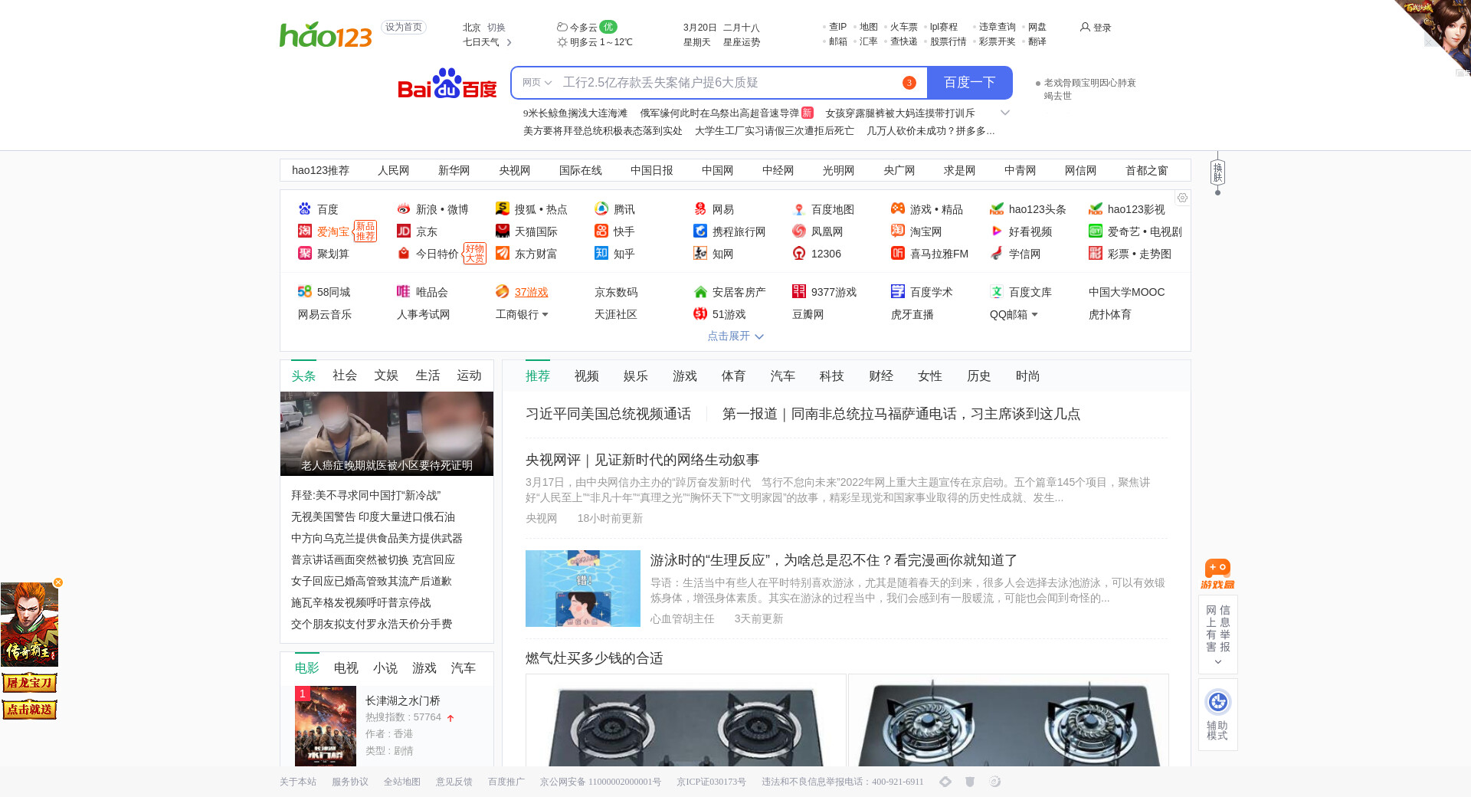Open the 游戏盒 game box icon
This screenshot has height=797, width=1471.
(1217, 573)
